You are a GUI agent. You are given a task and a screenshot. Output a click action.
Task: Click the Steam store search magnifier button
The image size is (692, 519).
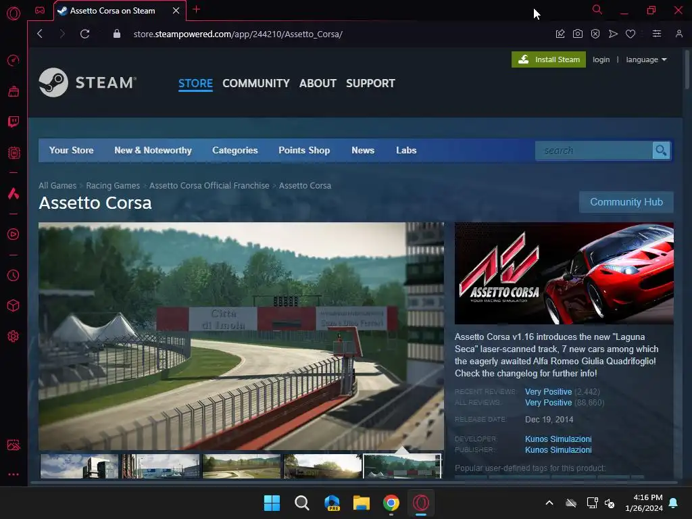click(661, 151)
